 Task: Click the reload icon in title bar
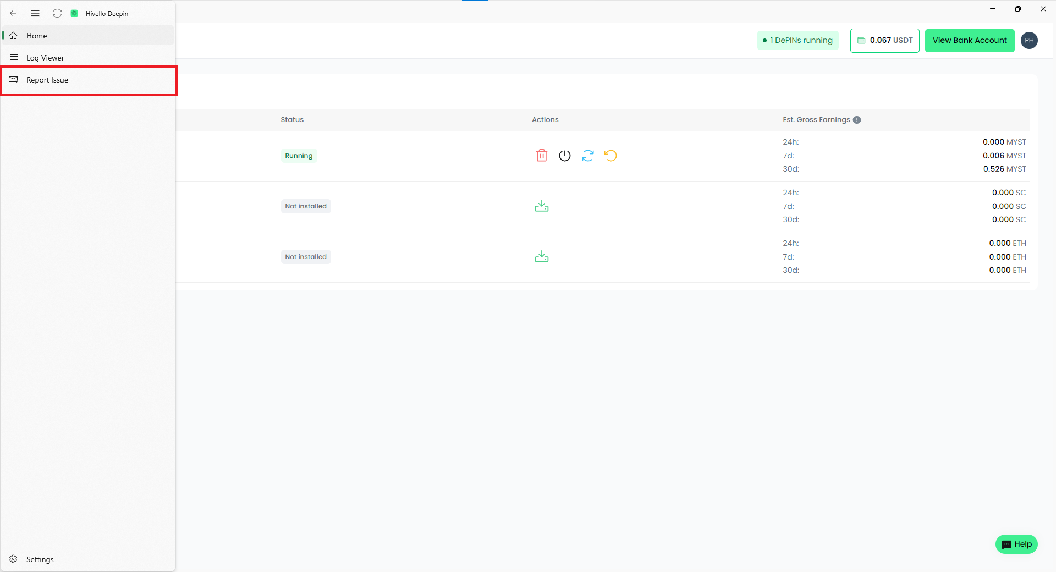[57, 13]
